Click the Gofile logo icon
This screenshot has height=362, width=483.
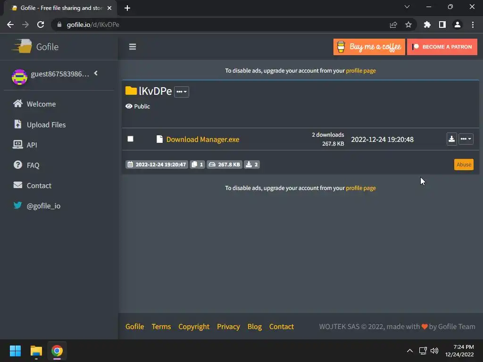coord(22,46)
